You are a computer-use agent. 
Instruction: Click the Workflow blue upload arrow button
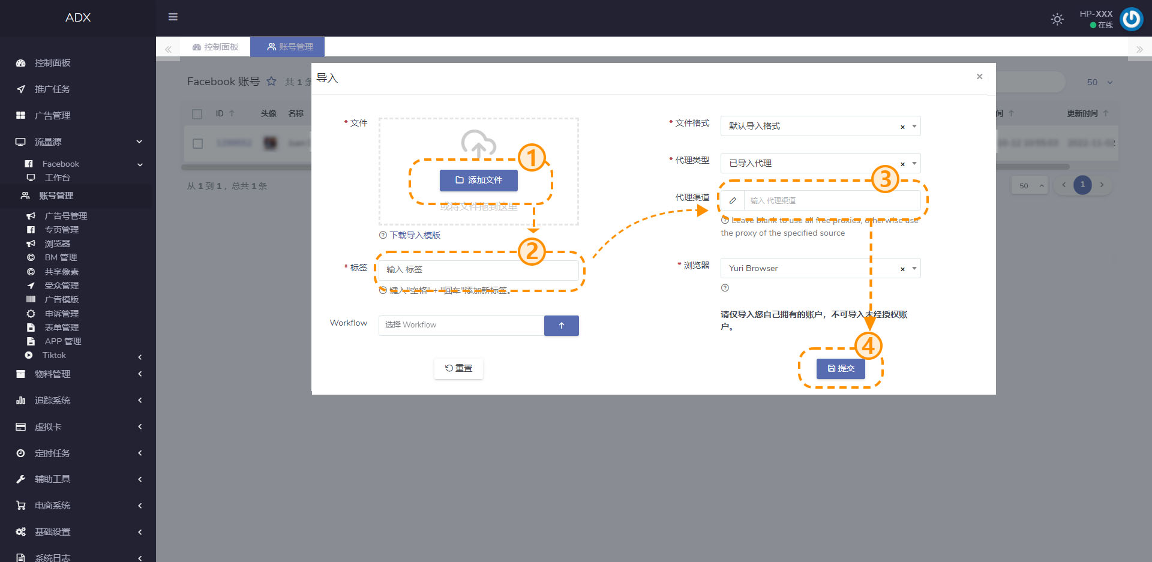(x=561, y=325)
